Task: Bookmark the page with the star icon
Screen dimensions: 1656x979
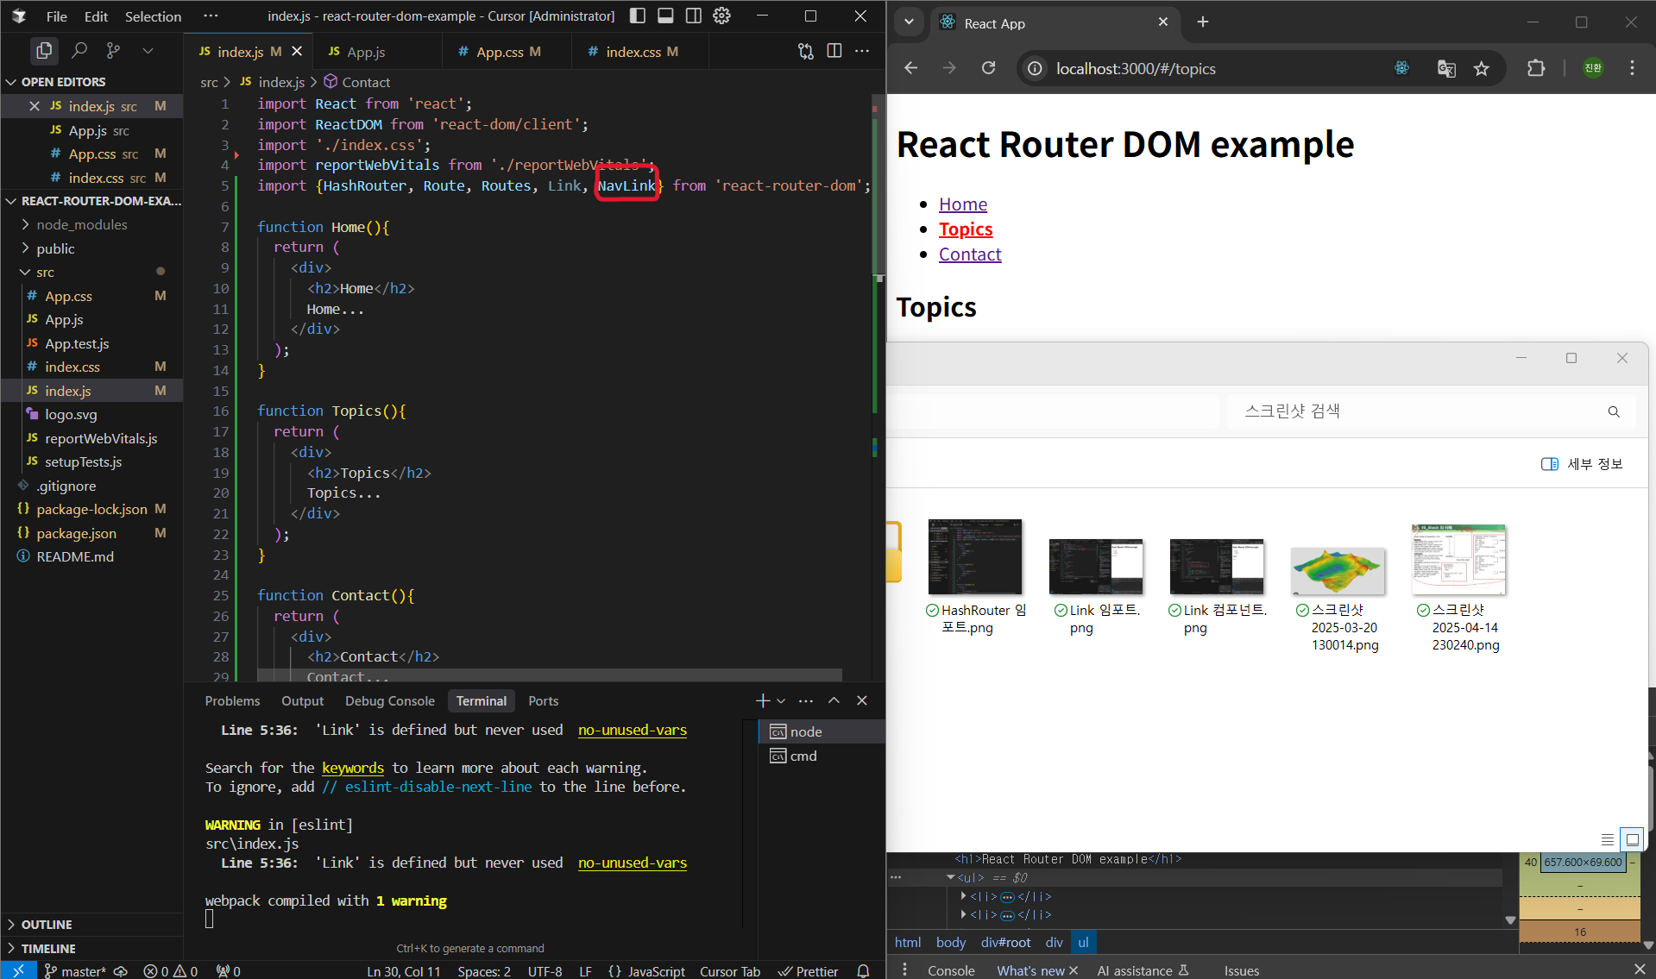Action: [x=1482, y=69]
